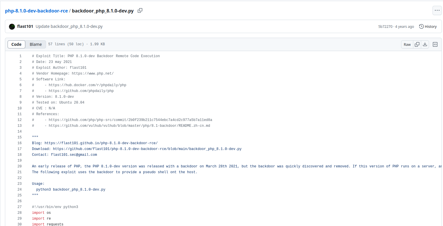Select line number 20
Viewport: 443px width, 226px height.
(20, 166)
